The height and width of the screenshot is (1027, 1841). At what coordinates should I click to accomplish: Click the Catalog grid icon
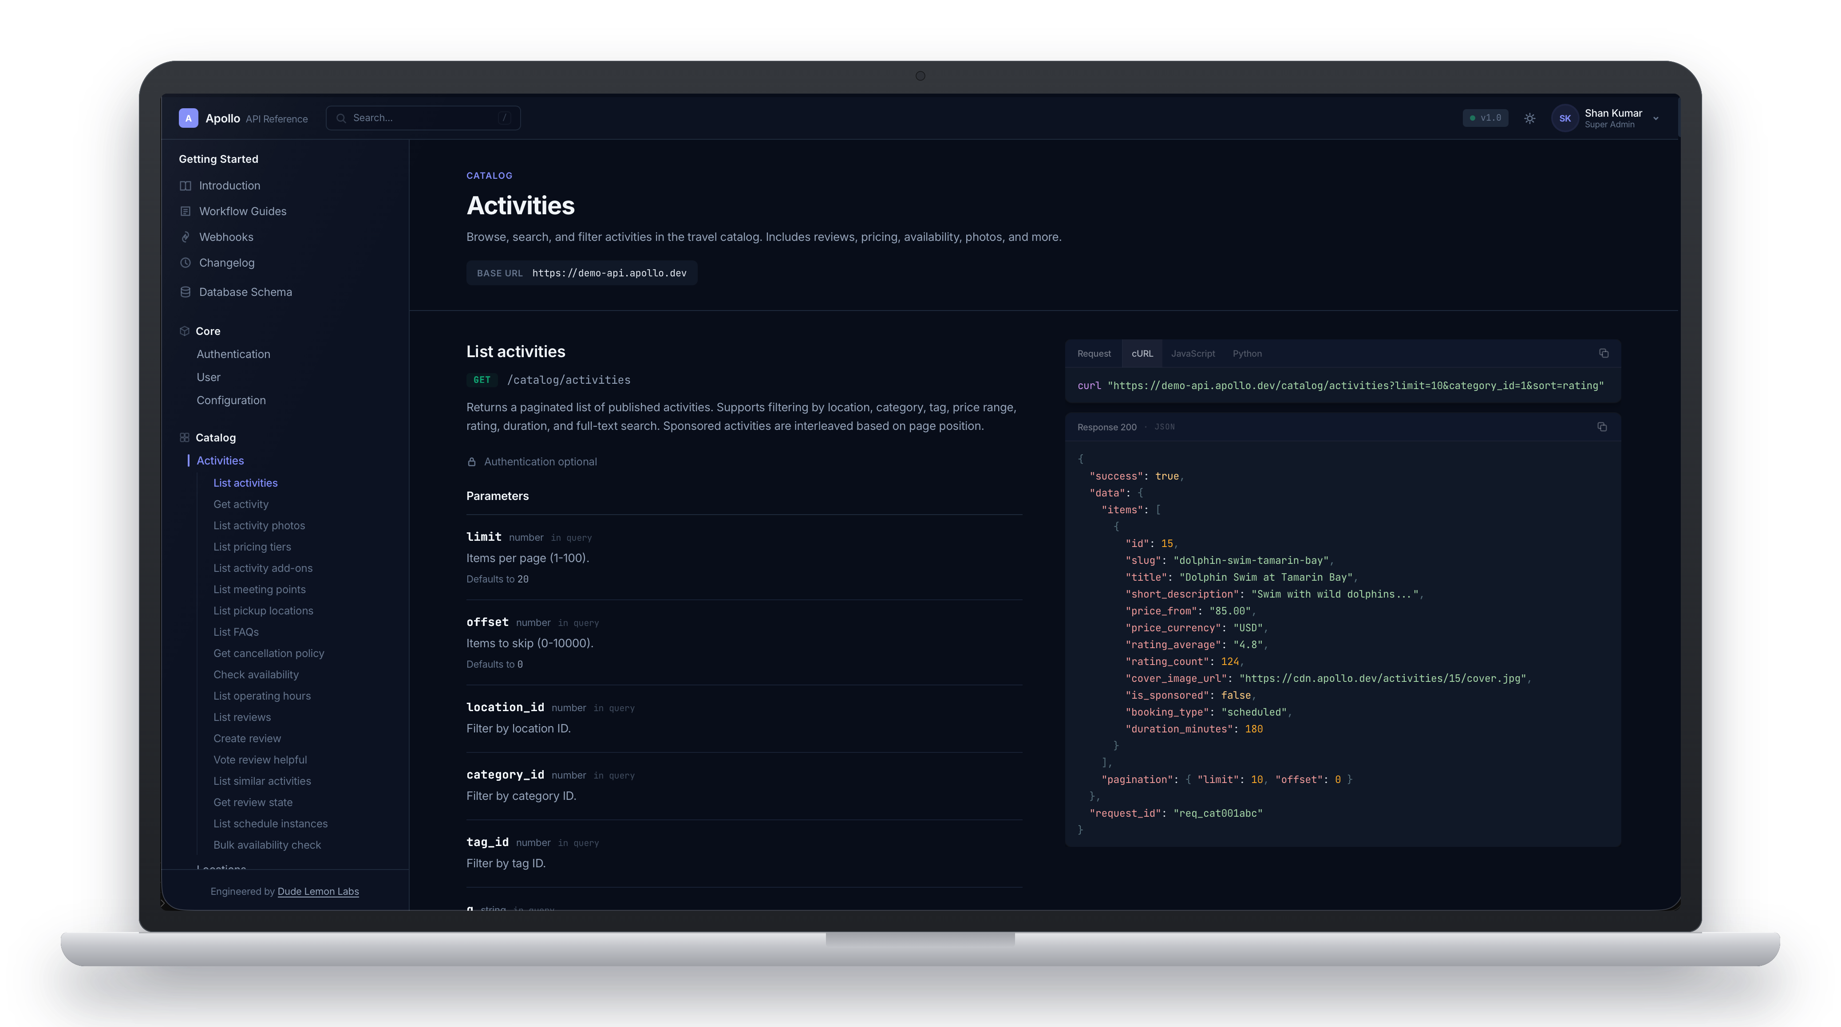184,438
